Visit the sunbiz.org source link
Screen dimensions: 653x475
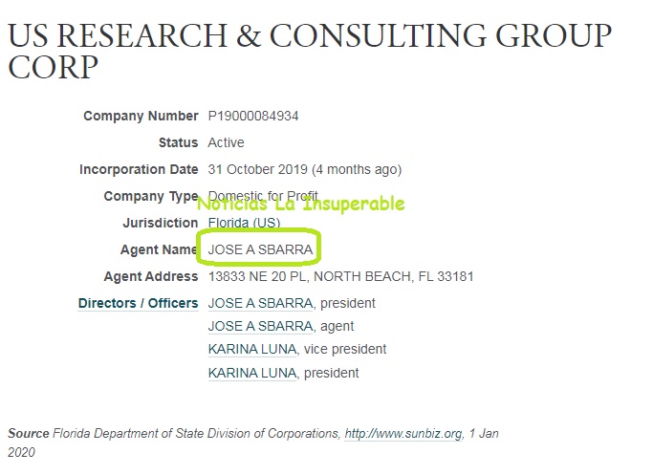(x=403, y=433)
